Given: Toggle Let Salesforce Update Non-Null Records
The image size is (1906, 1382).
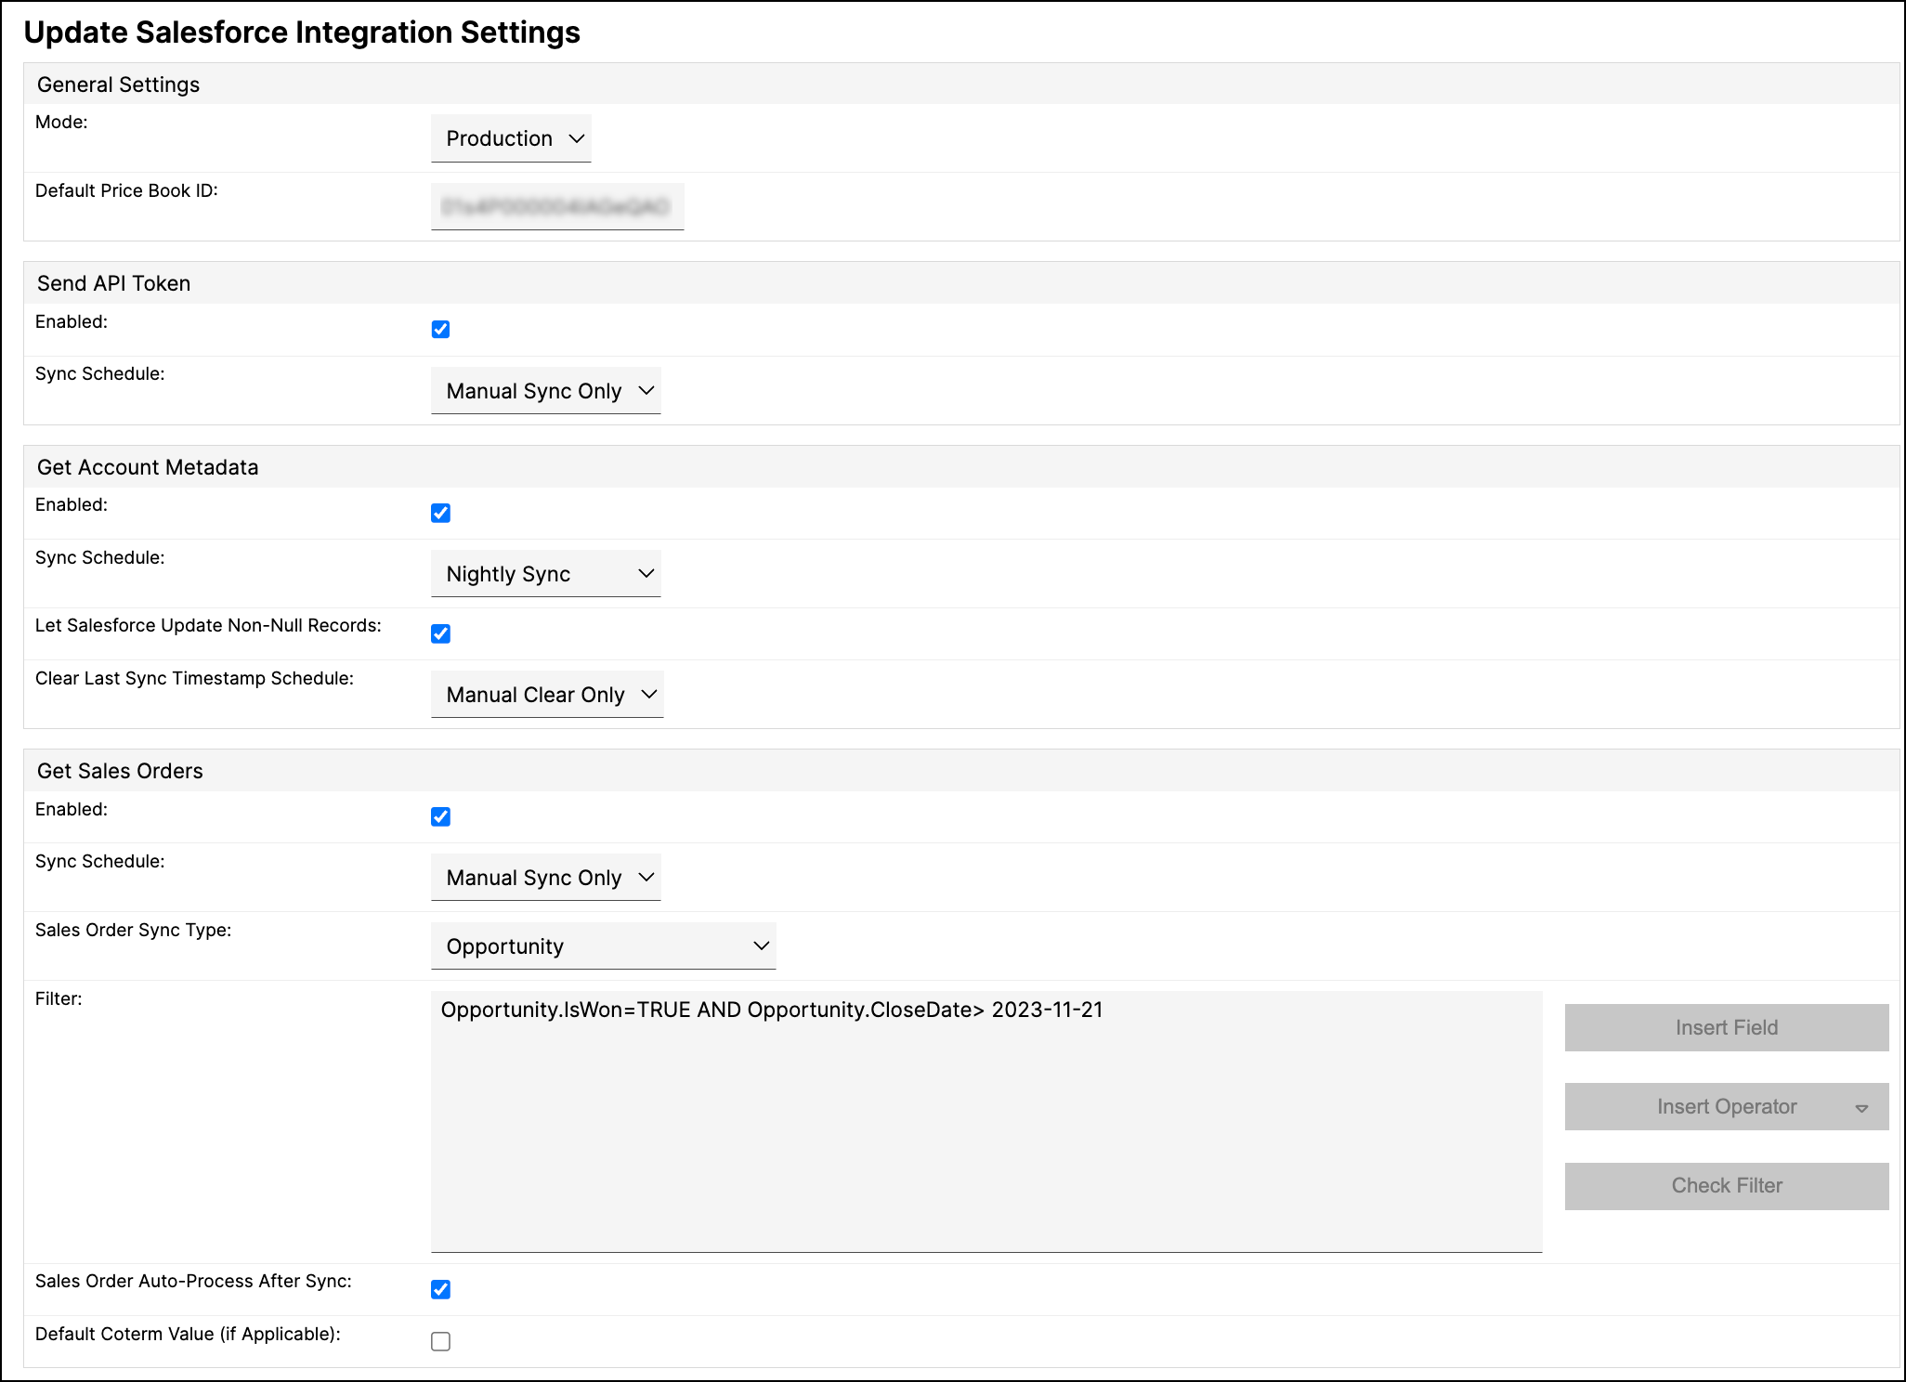Looking at the screenshot, I should coord(440,634).
